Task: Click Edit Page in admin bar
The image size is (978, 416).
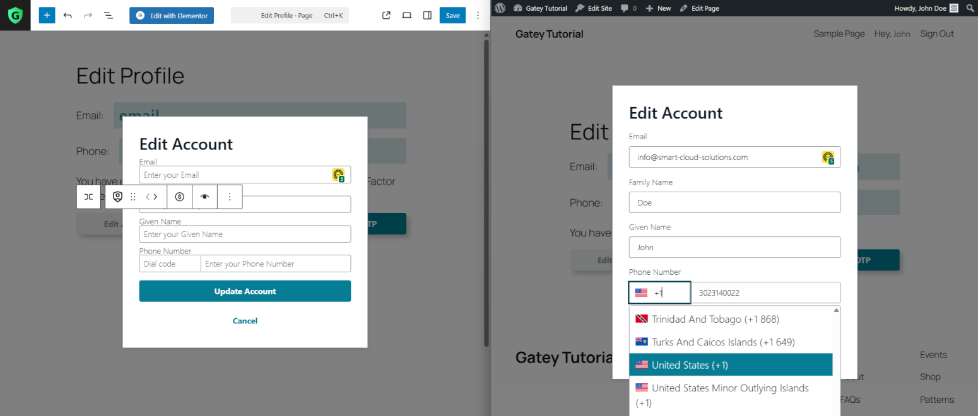Action: pyautogui.click(x=699, y=8)
